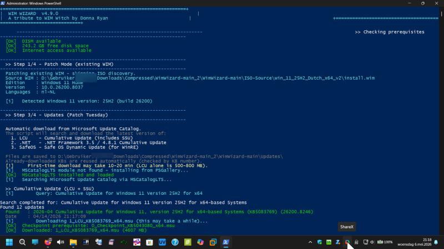Open network status tray icon
The height and width of the screenshot is (249, 444).
(366, 242)
